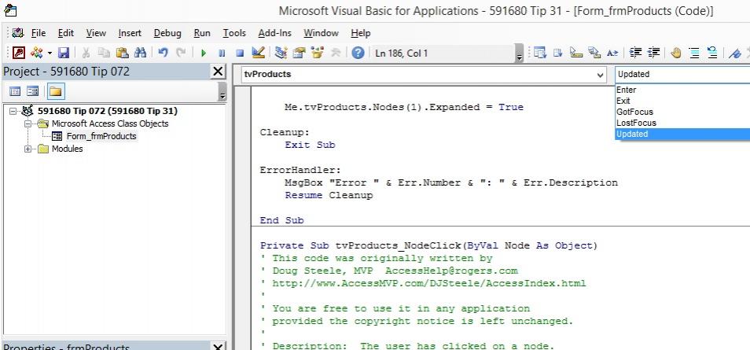Click the Parameter Info icon
The width and height of the screenshot is (750, 350).
pos(594,53)
